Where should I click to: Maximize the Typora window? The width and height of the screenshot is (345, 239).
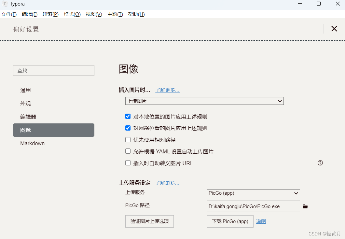tap(318, 4)
